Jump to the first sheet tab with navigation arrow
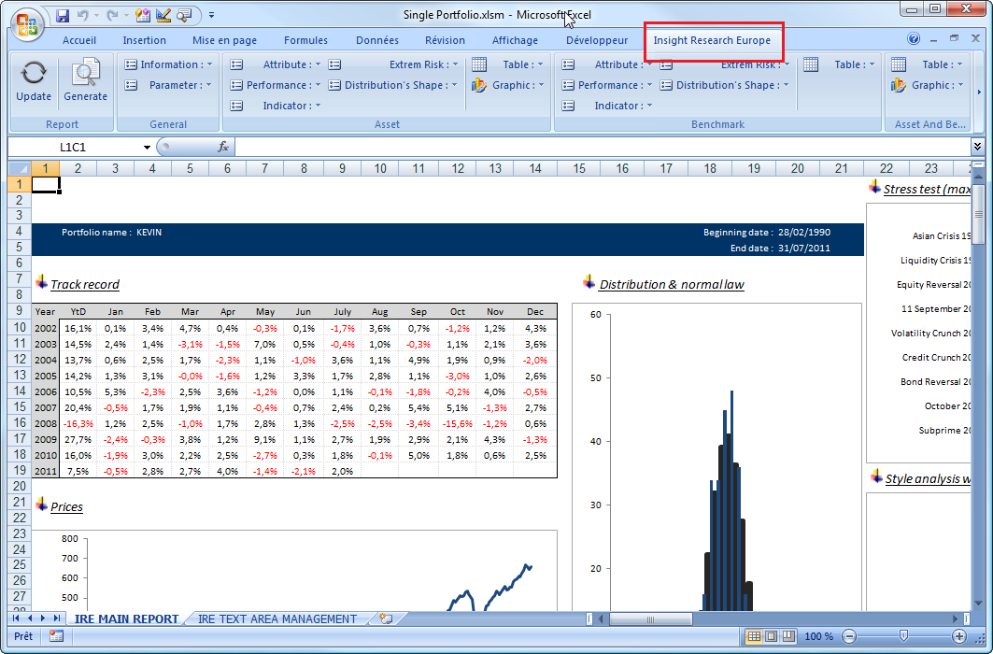The width and height of the screenshot is (993, 654). [16, 618]
